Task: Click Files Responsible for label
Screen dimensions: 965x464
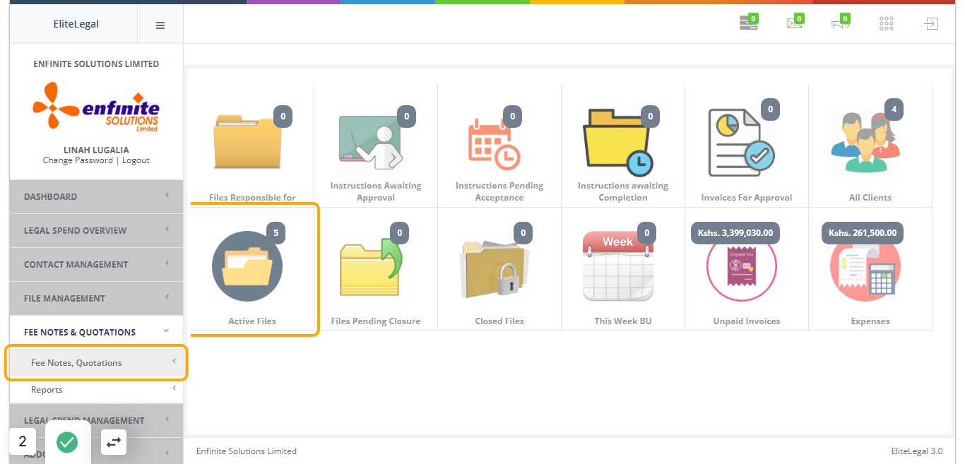Action: click(x=252, y=198)
